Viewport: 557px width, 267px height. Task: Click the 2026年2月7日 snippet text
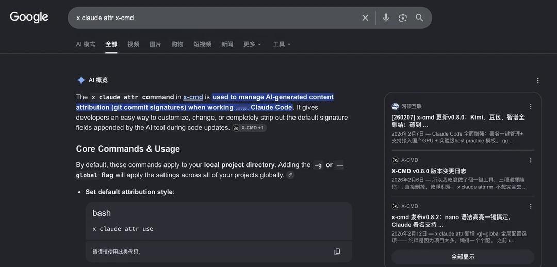[457, 137]
